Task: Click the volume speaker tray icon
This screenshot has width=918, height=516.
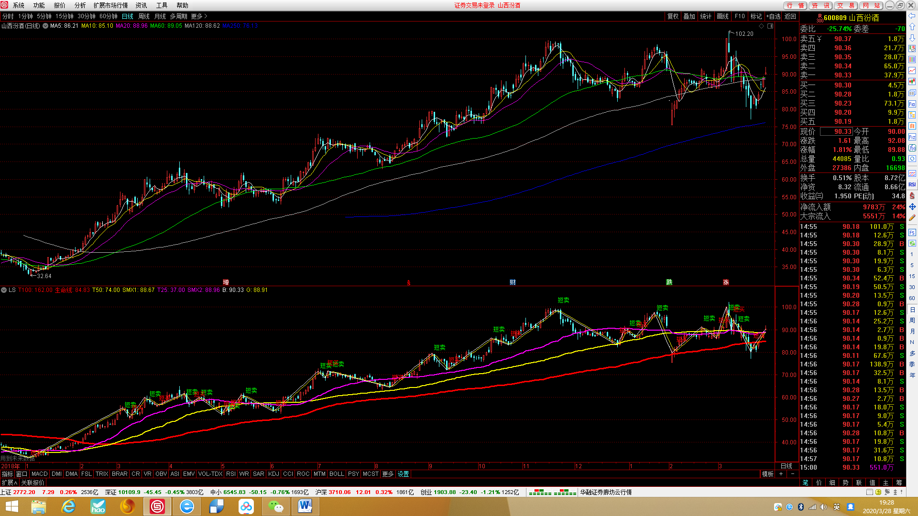Action: click(x=823, y=507)
